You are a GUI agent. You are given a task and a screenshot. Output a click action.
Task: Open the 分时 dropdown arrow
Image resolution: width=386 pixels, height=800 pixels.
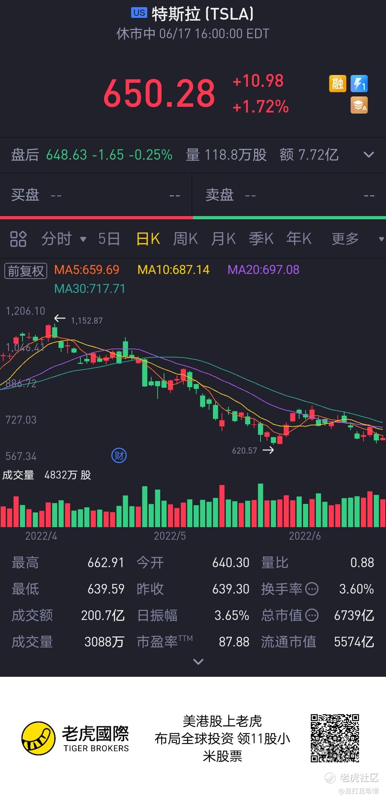[x=83, y=239]
